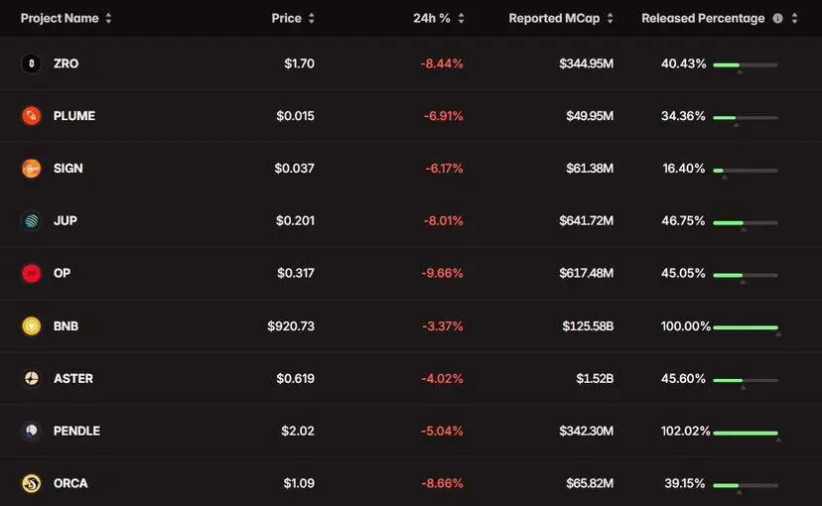The image size is (822, 506).
Task: Click the JUP reported market cap value
Action: (x=586, y=221)
